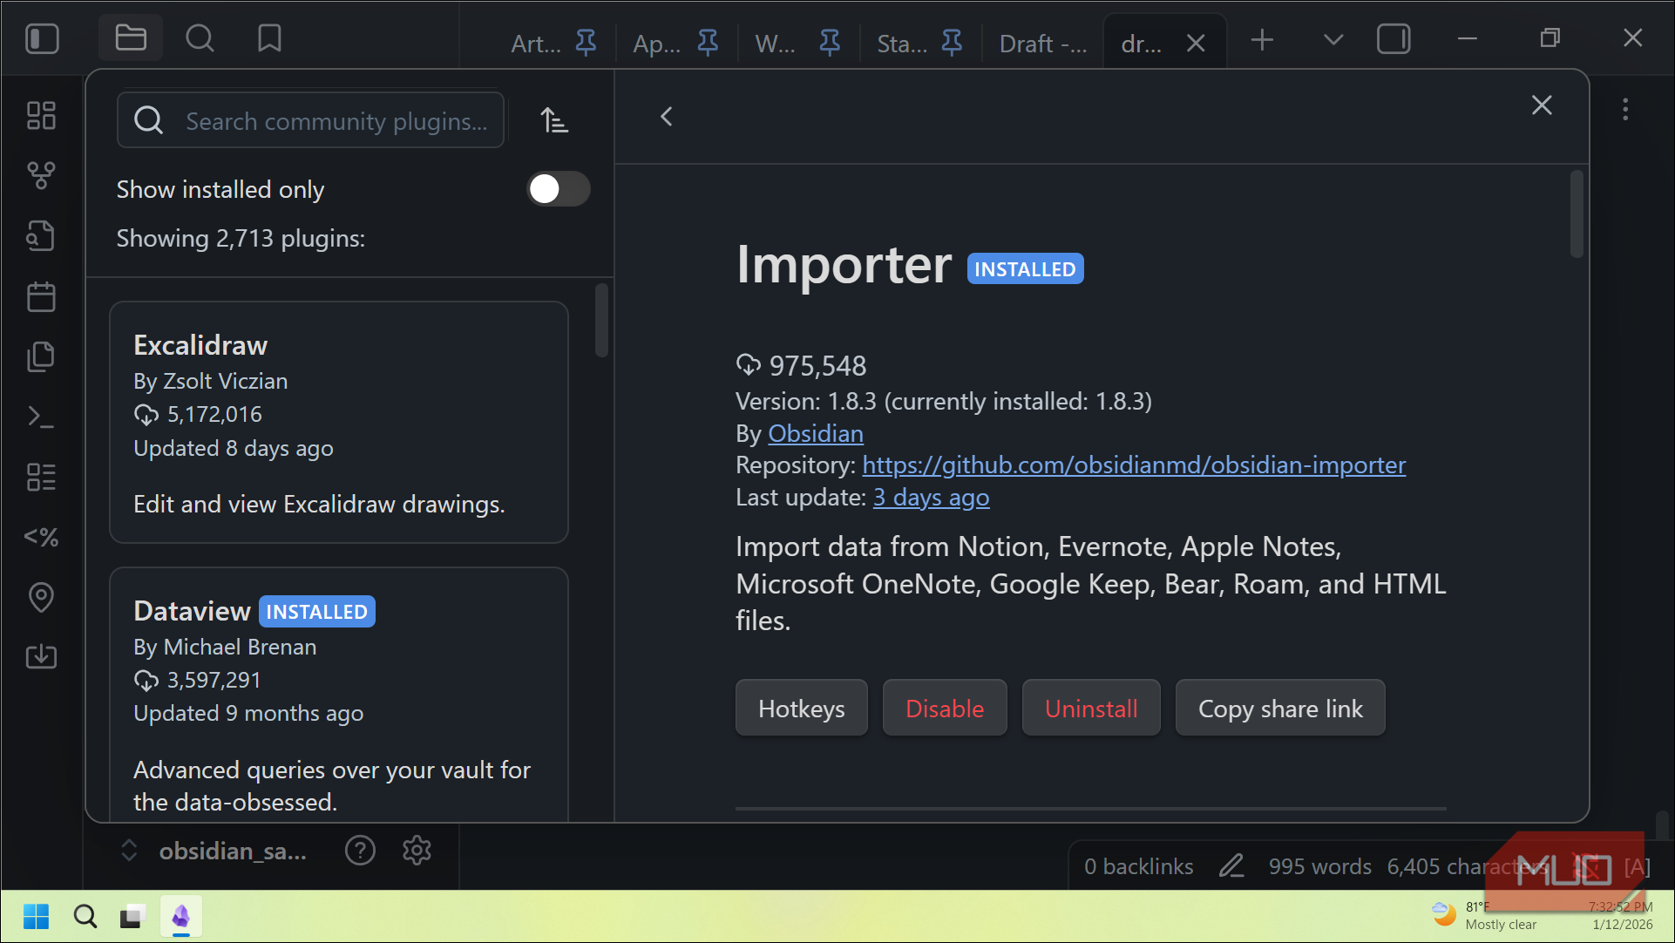This screenshot has width=1675, height=943.
Task: Open the Windows Start button
Action: [37, 917]
